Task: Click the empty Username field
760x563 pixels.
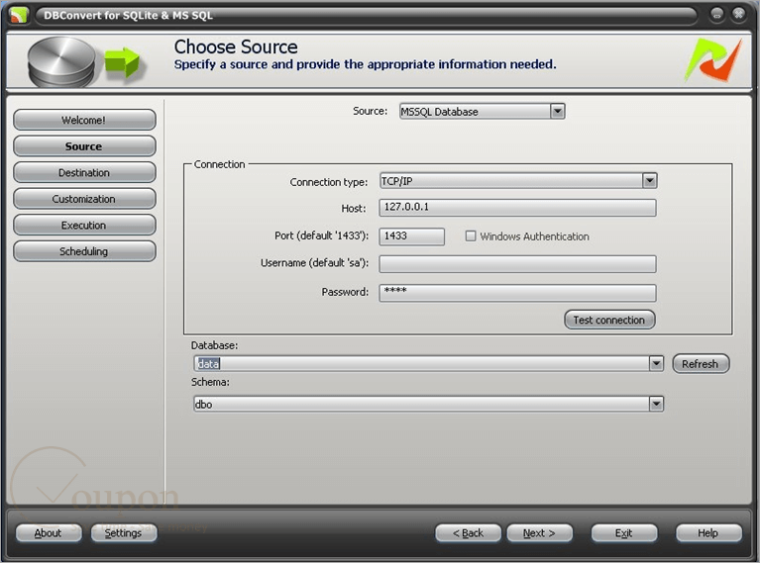Action: (x=517, y=264)
